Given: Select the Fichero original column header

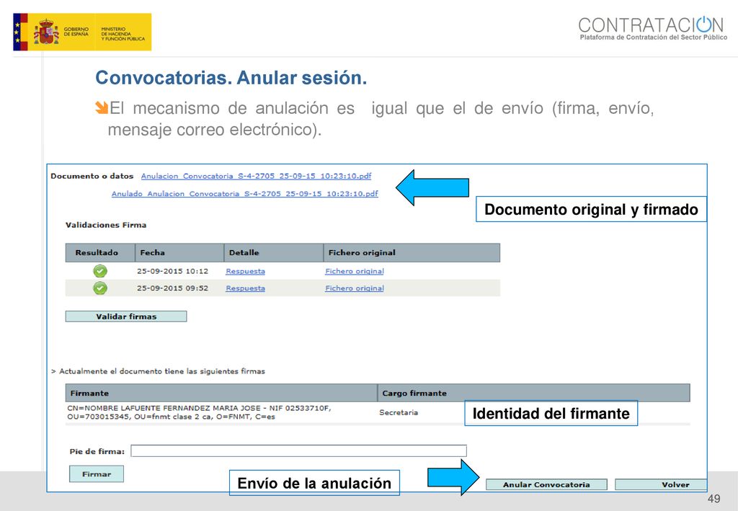Looking at the screenshot, I should (x=412, y=253).
